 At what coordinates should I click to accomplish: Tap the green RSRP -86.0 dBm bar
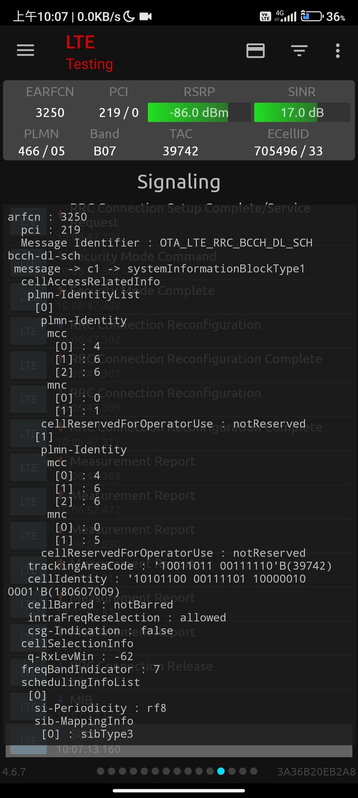click(x=188, y=112)
